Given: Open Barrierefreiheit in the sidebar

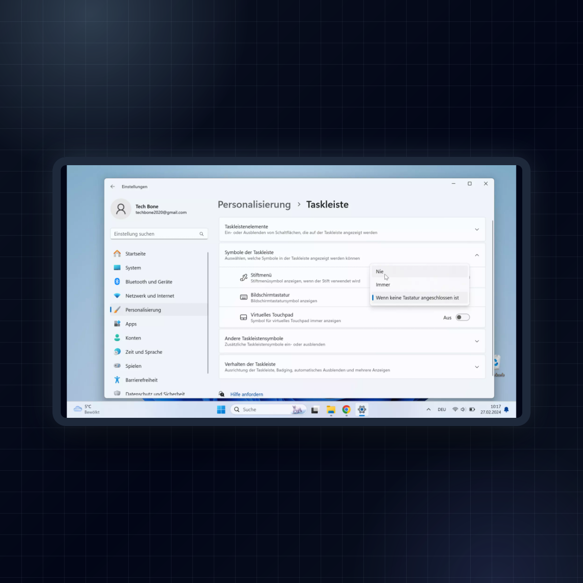Looking at the screenshot, I should tap(159, 380).
